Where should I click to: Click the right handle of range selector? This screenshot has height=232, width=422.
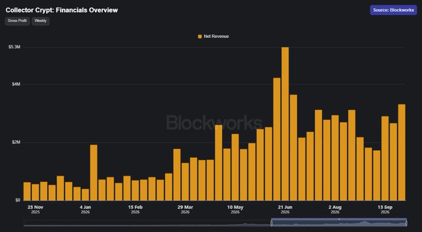(406, 223)
